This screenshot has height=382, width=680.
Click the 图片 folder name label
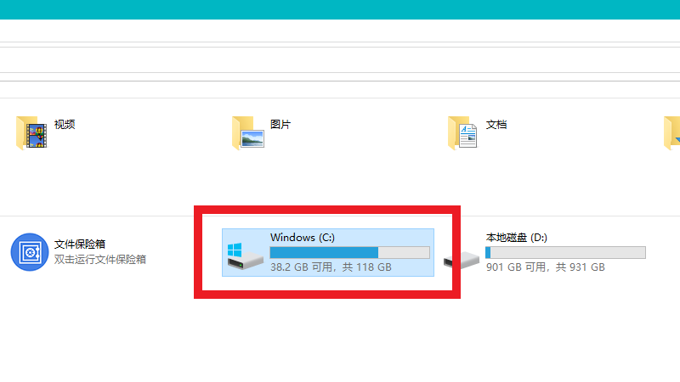[280, 124]
